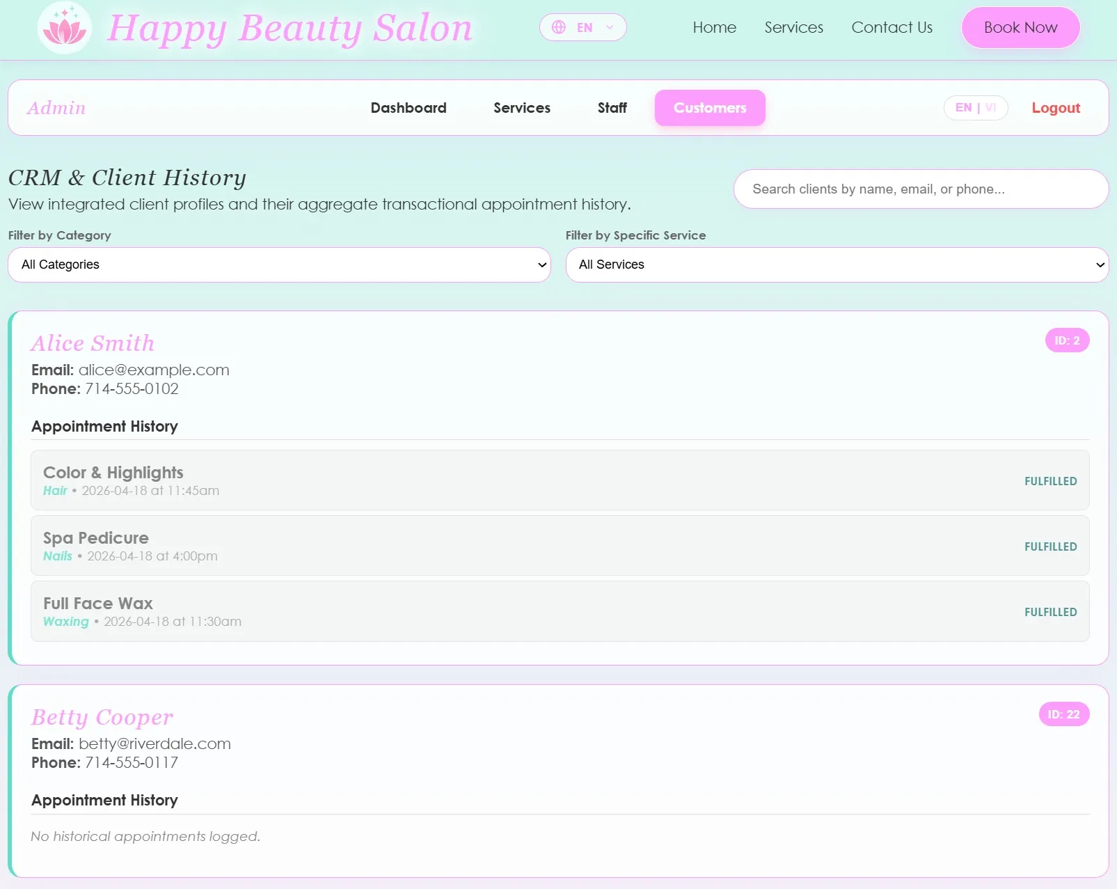Click the ID: 22 badge
The width and height of the screenshot is (1117, 889).
click(1063, 714)
